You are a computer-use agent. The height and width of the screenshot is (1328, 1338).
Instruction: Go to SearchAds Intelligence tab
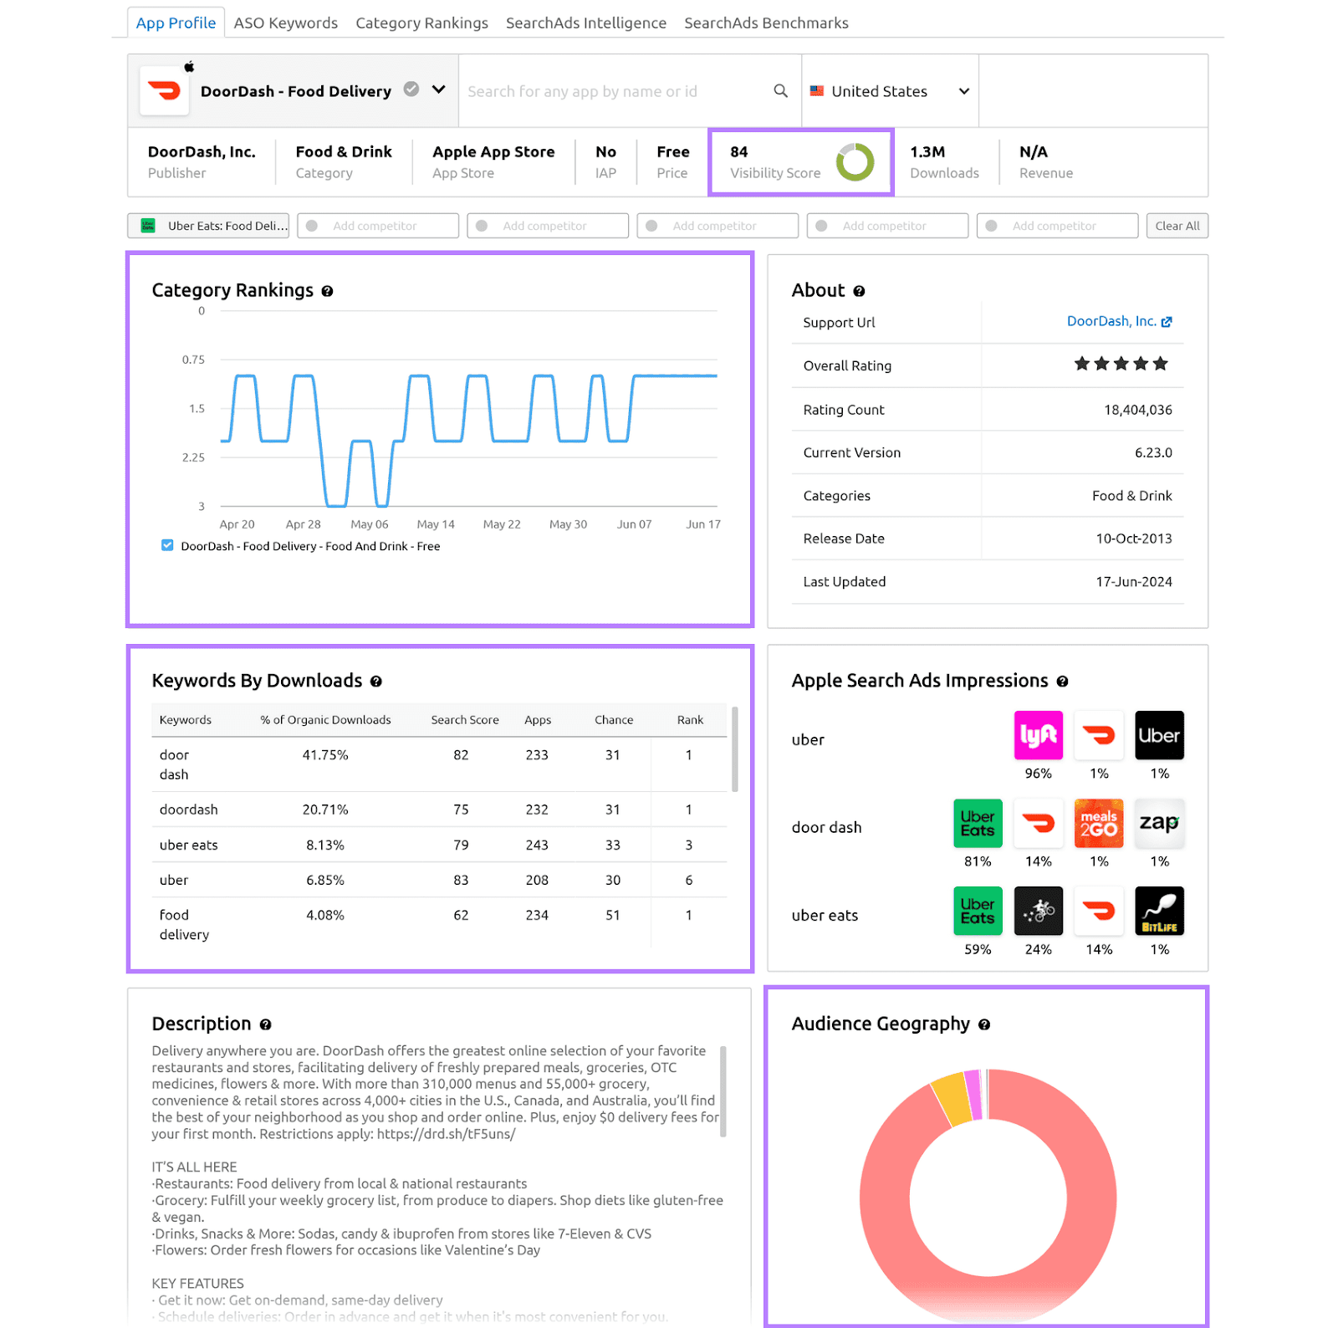[585, 23]
